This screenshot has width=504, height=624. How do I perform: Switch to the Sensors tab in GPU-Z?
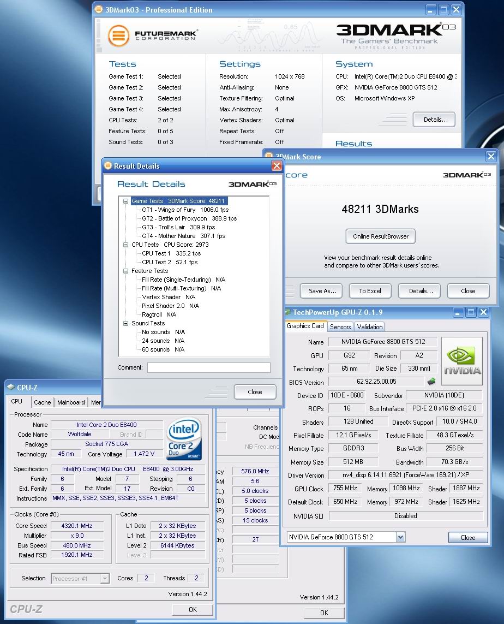pos(340,326)
